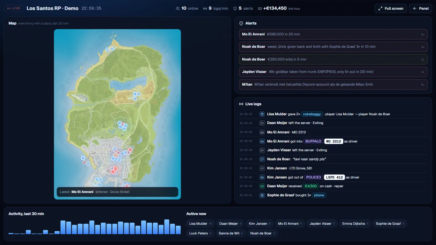This screenshot has width=436, height=245.
Task: Open Noah de Boer weed_brick alert
Action: [333, 47]
